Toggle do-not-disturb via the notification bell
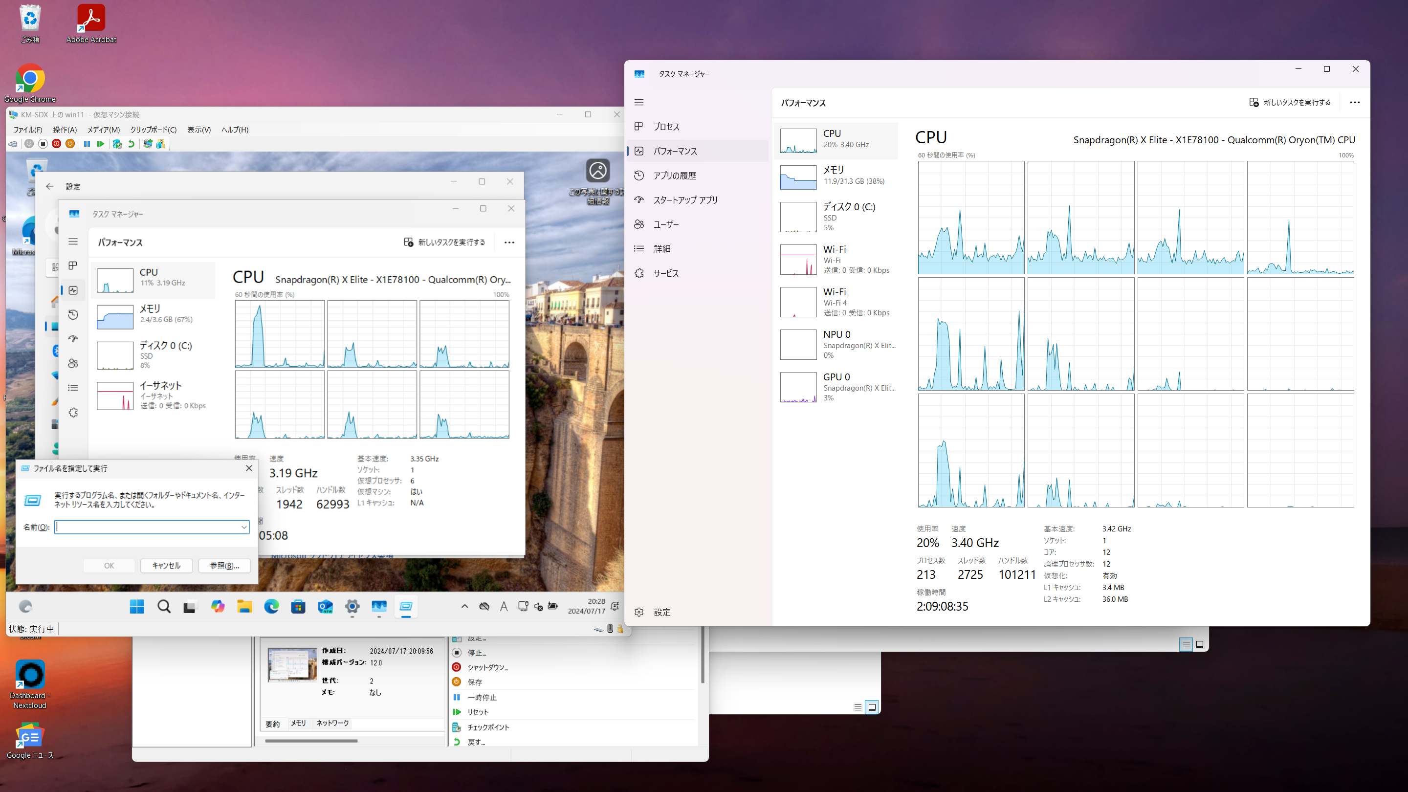Viewport: 1408px width, 792px height. (x=614, y=607)
